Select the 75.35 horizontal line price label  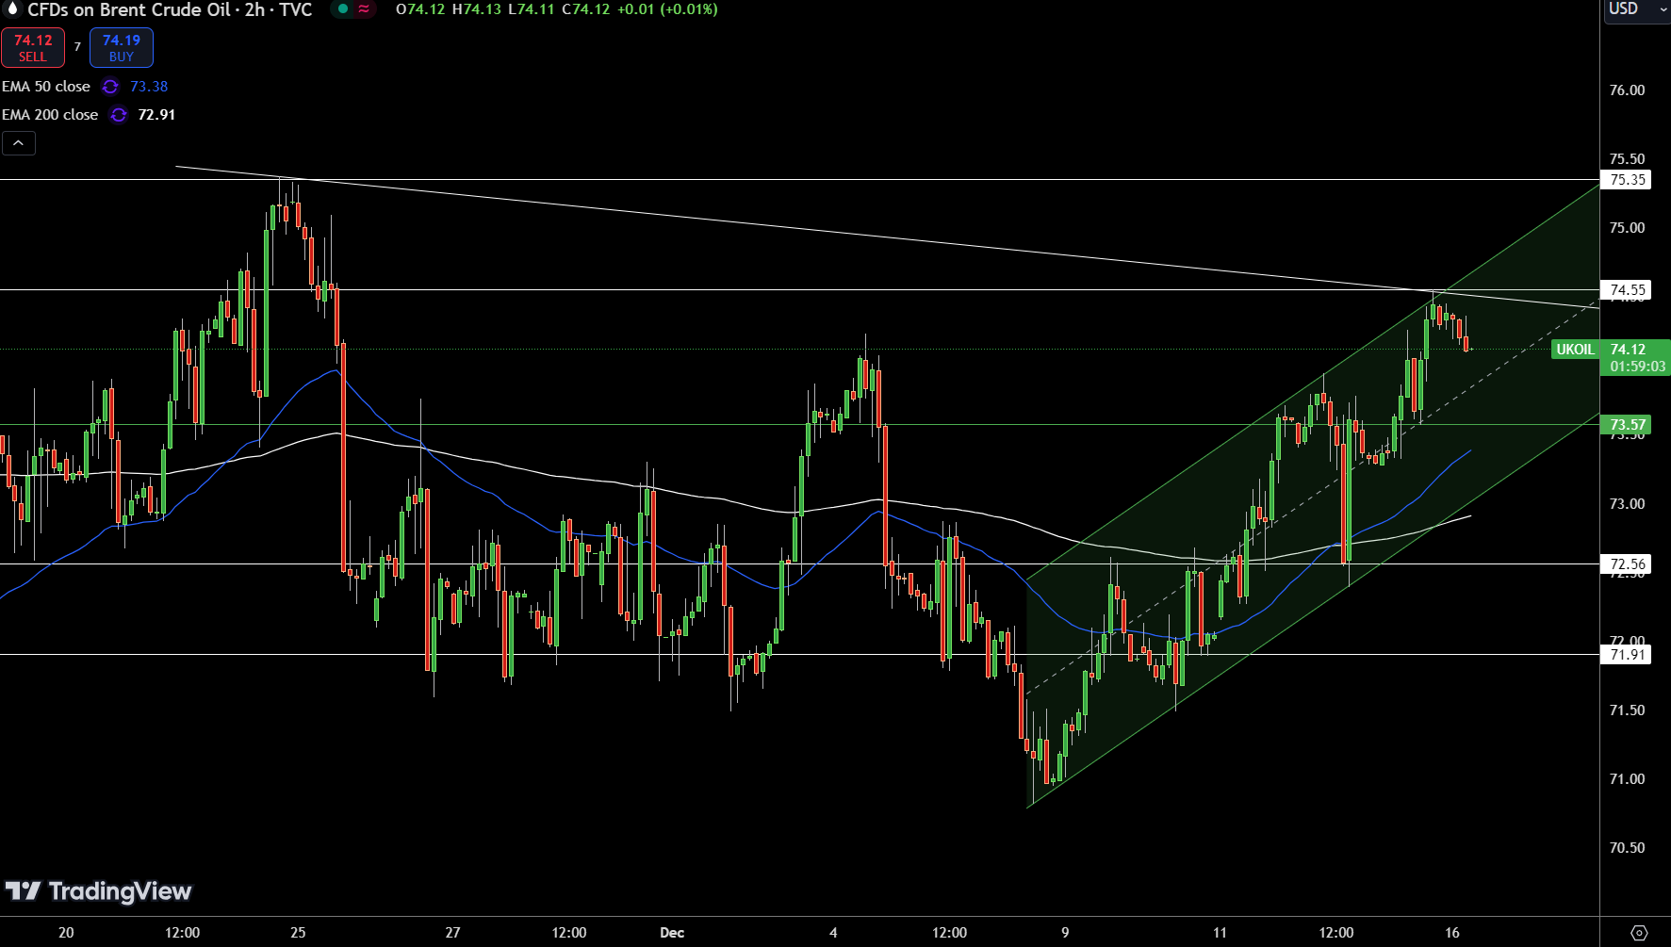1627,180
